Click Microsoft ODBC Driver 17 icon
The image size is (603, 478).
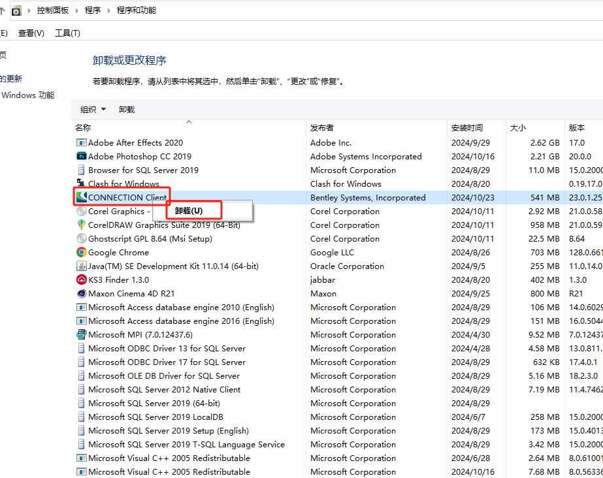[x=82, y=362]
